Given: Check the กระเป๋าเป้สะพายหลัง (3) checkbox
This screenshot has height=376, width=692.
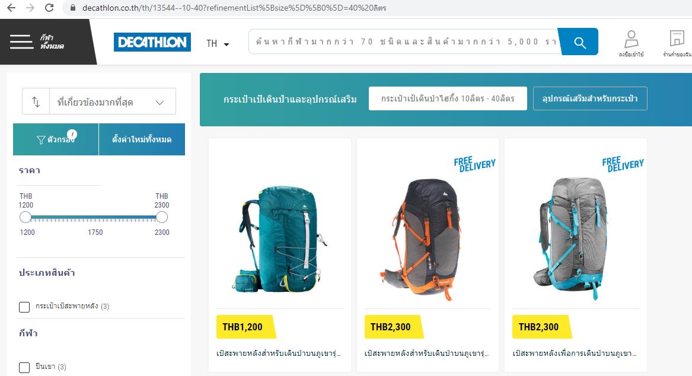Looking at the screenshot, I should click(x=24, y=307).
